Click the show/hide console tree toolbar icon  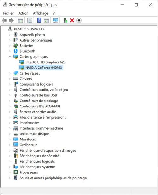[21, 20]
